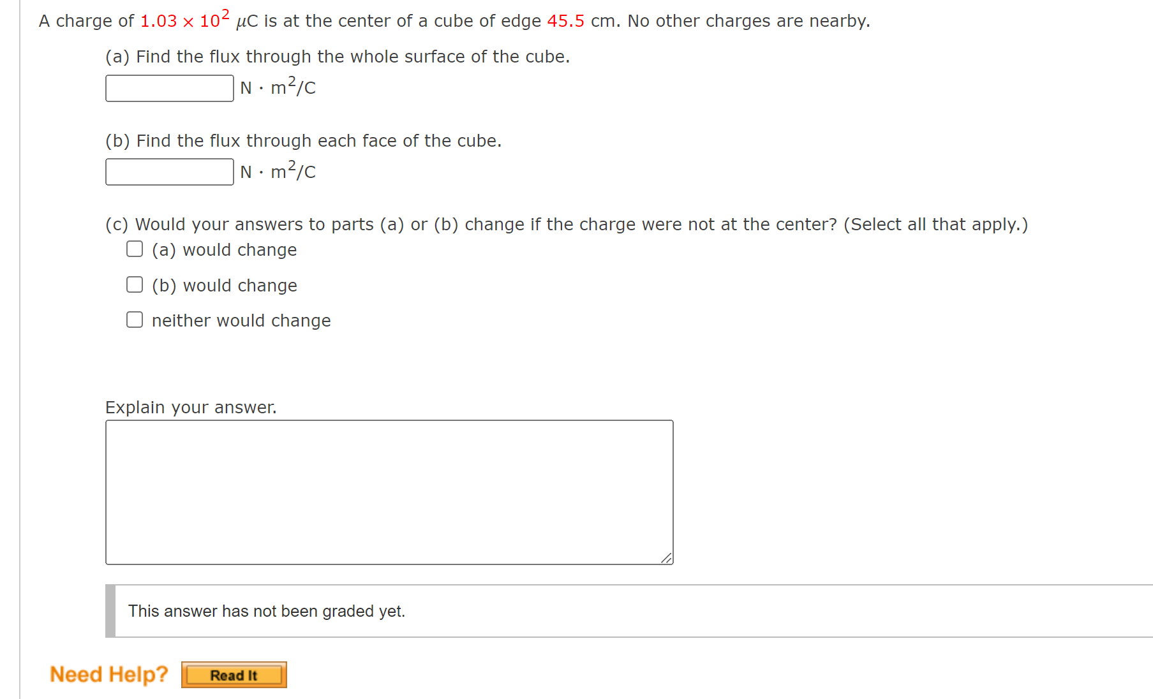1153x699 pixels.
Task: Click the textarea resize handle
Action: [667, 558]
